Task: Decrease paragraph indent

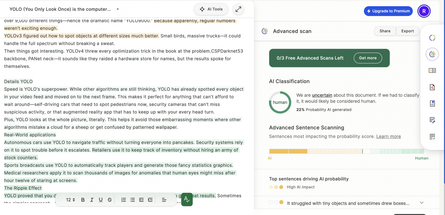Action: click(x=141, y=200)
